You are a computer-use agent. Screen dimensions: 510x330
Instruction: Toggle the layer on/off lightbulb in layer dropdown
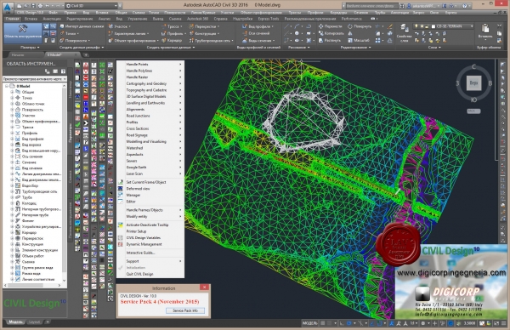tap(416, 26)
